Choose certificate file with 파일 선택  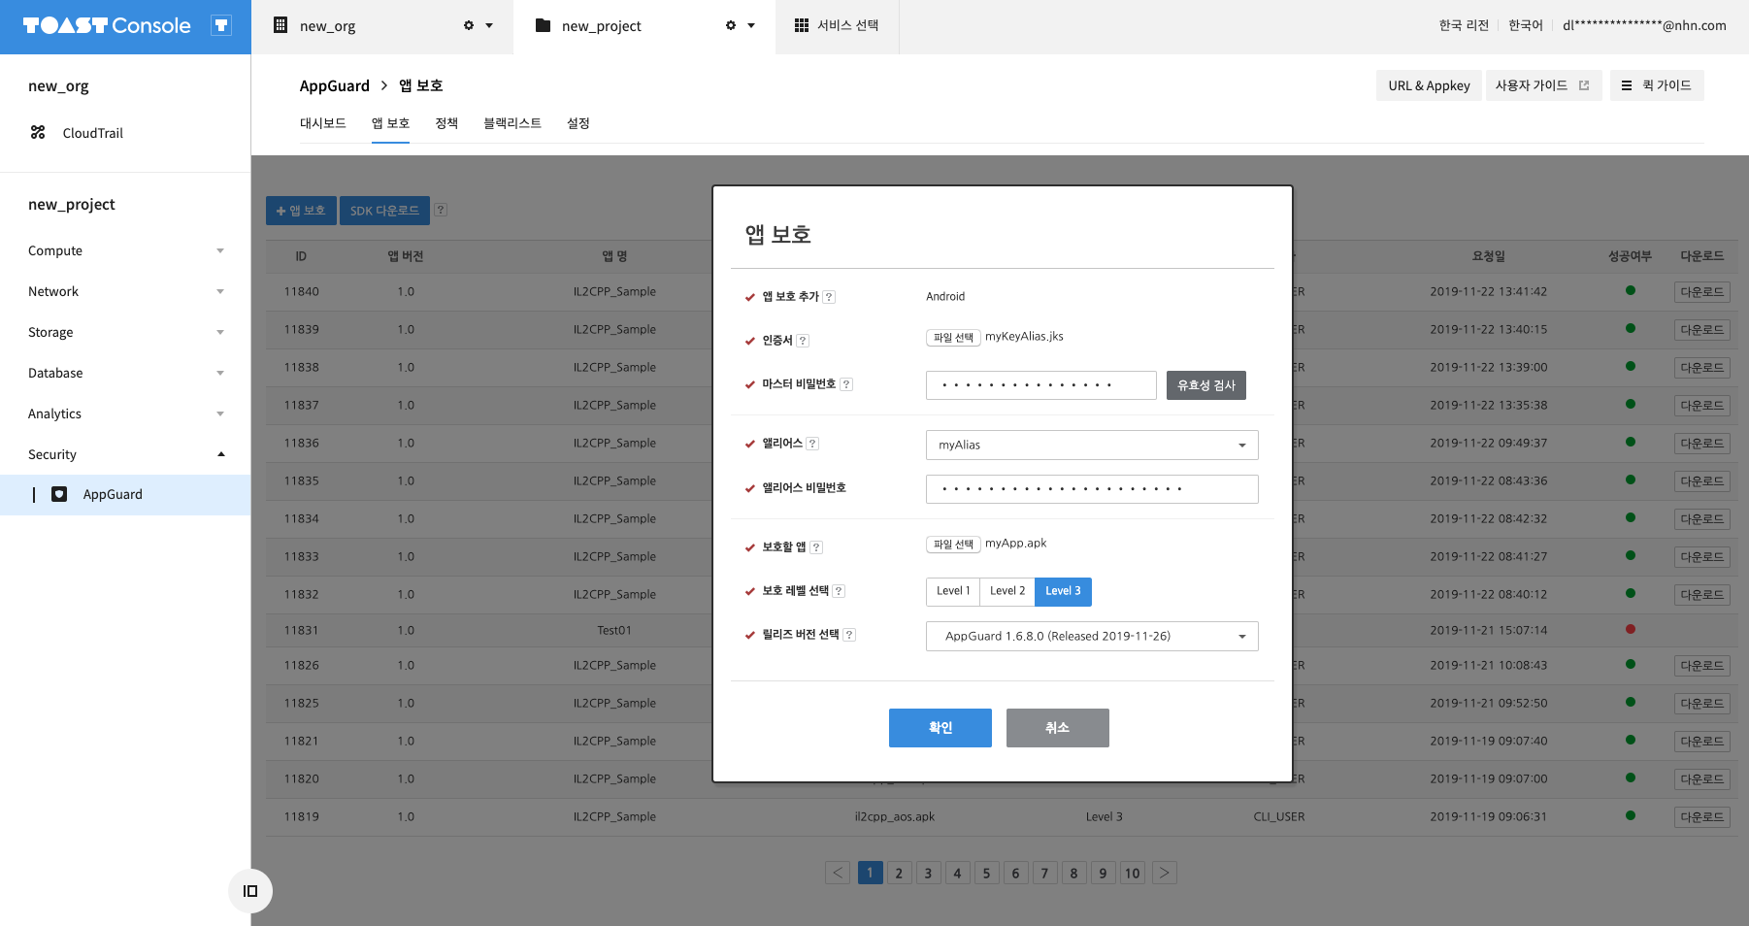coord(953,338)
